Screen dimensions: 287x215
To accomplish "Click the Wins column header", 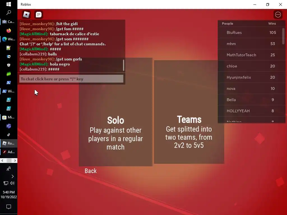I will (x=272, y=24).
